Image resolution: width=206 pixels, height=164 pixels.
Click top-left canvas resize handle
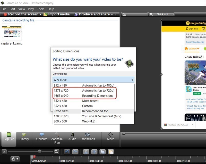click(161, 20)
